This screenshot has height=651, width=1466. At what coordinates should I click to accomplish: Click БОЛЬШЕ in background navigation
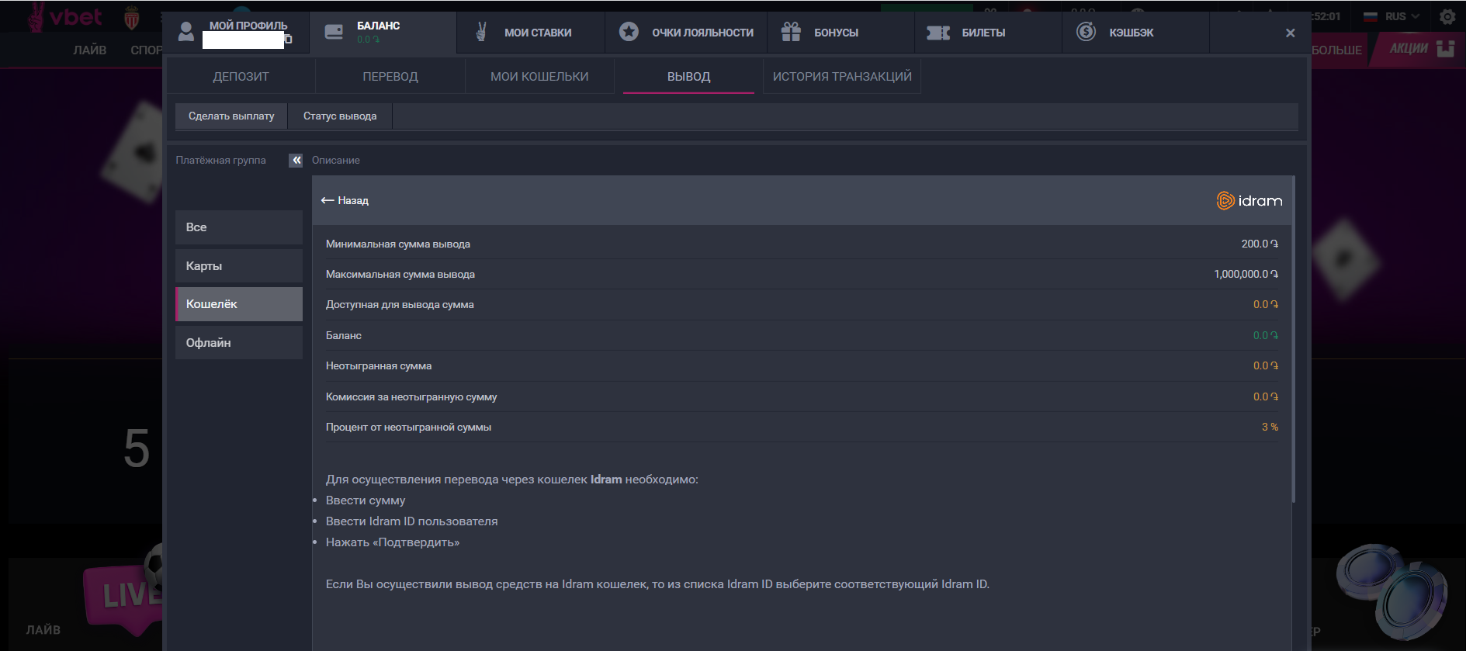tap(1336, 50)
